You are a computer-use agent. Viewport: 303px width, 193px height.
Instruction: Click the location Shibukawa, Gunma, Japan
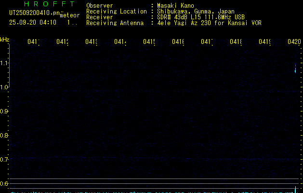(x=196, y=12)
